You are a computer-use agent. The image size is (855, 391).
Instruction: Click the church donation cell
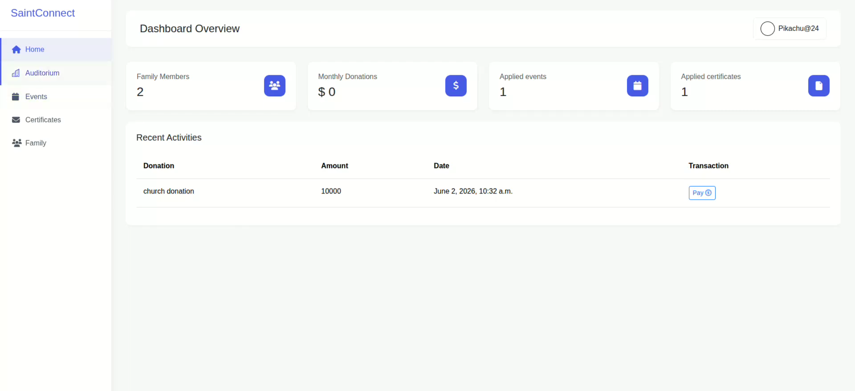point(169,191)
